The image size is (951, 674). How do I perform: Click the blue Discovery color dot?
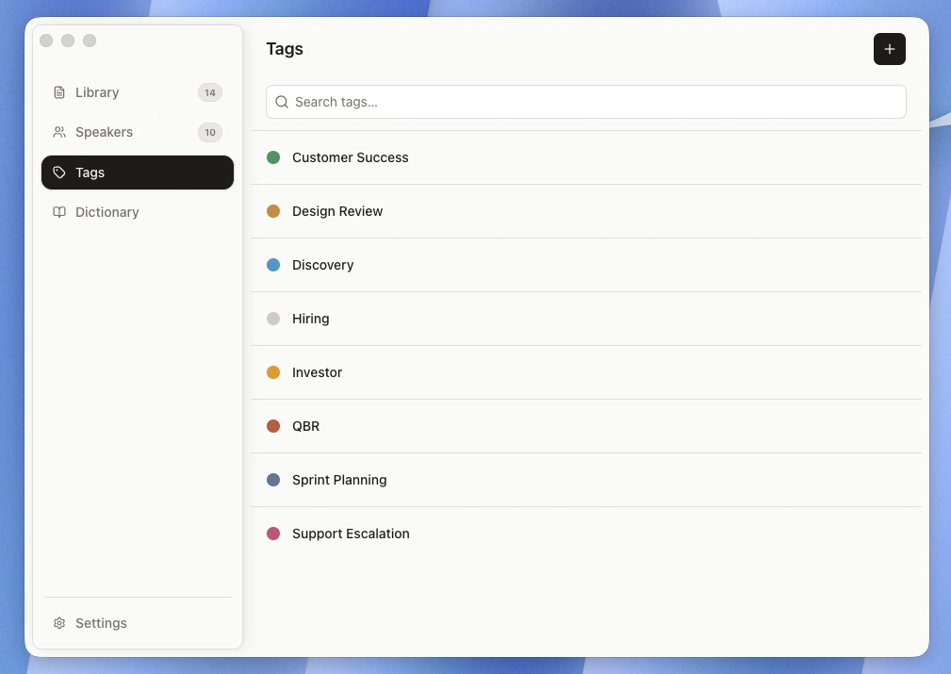273,265
